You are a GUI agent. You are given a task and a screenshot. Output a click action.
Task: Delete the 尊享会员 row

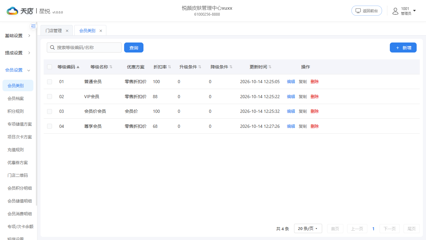[x=315, y=126]
